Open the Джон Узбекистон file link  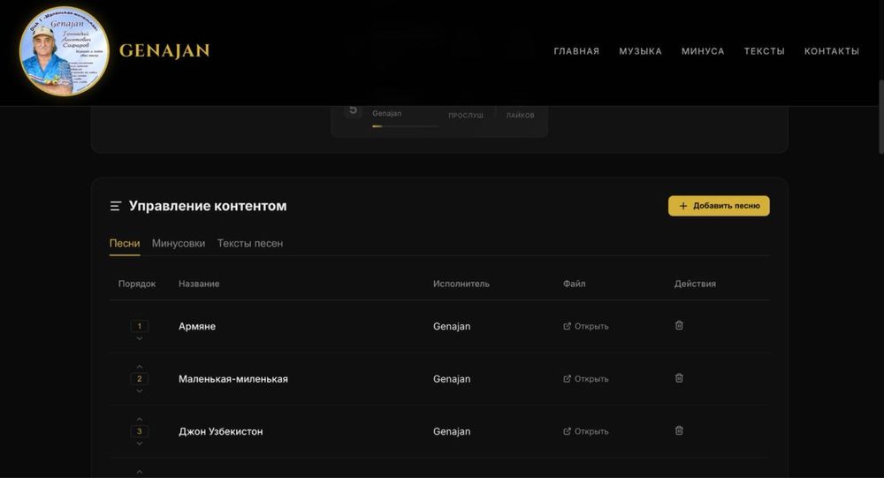586,432
